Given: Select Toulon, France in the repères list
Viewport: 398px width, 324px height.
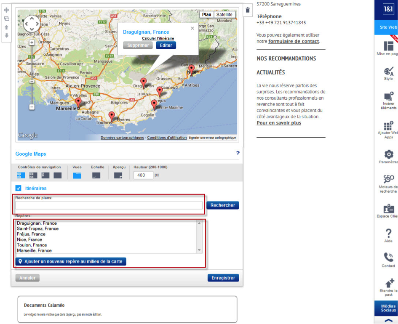Looking at the screenshot, I should point(32,245).
